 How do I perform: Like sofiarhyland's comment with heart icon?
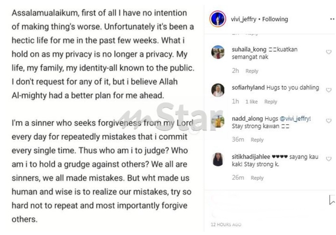328,90
